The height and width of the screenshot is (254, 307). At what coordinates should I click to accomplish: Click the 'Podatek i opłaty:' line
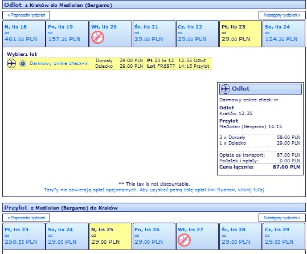[260, 161]
